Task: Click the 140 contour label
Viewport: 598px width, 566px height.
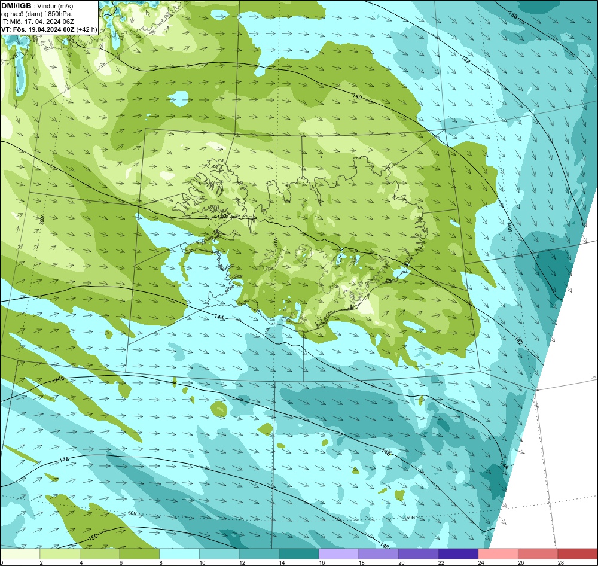Action: pyautogui.click(x=357, y=96)
